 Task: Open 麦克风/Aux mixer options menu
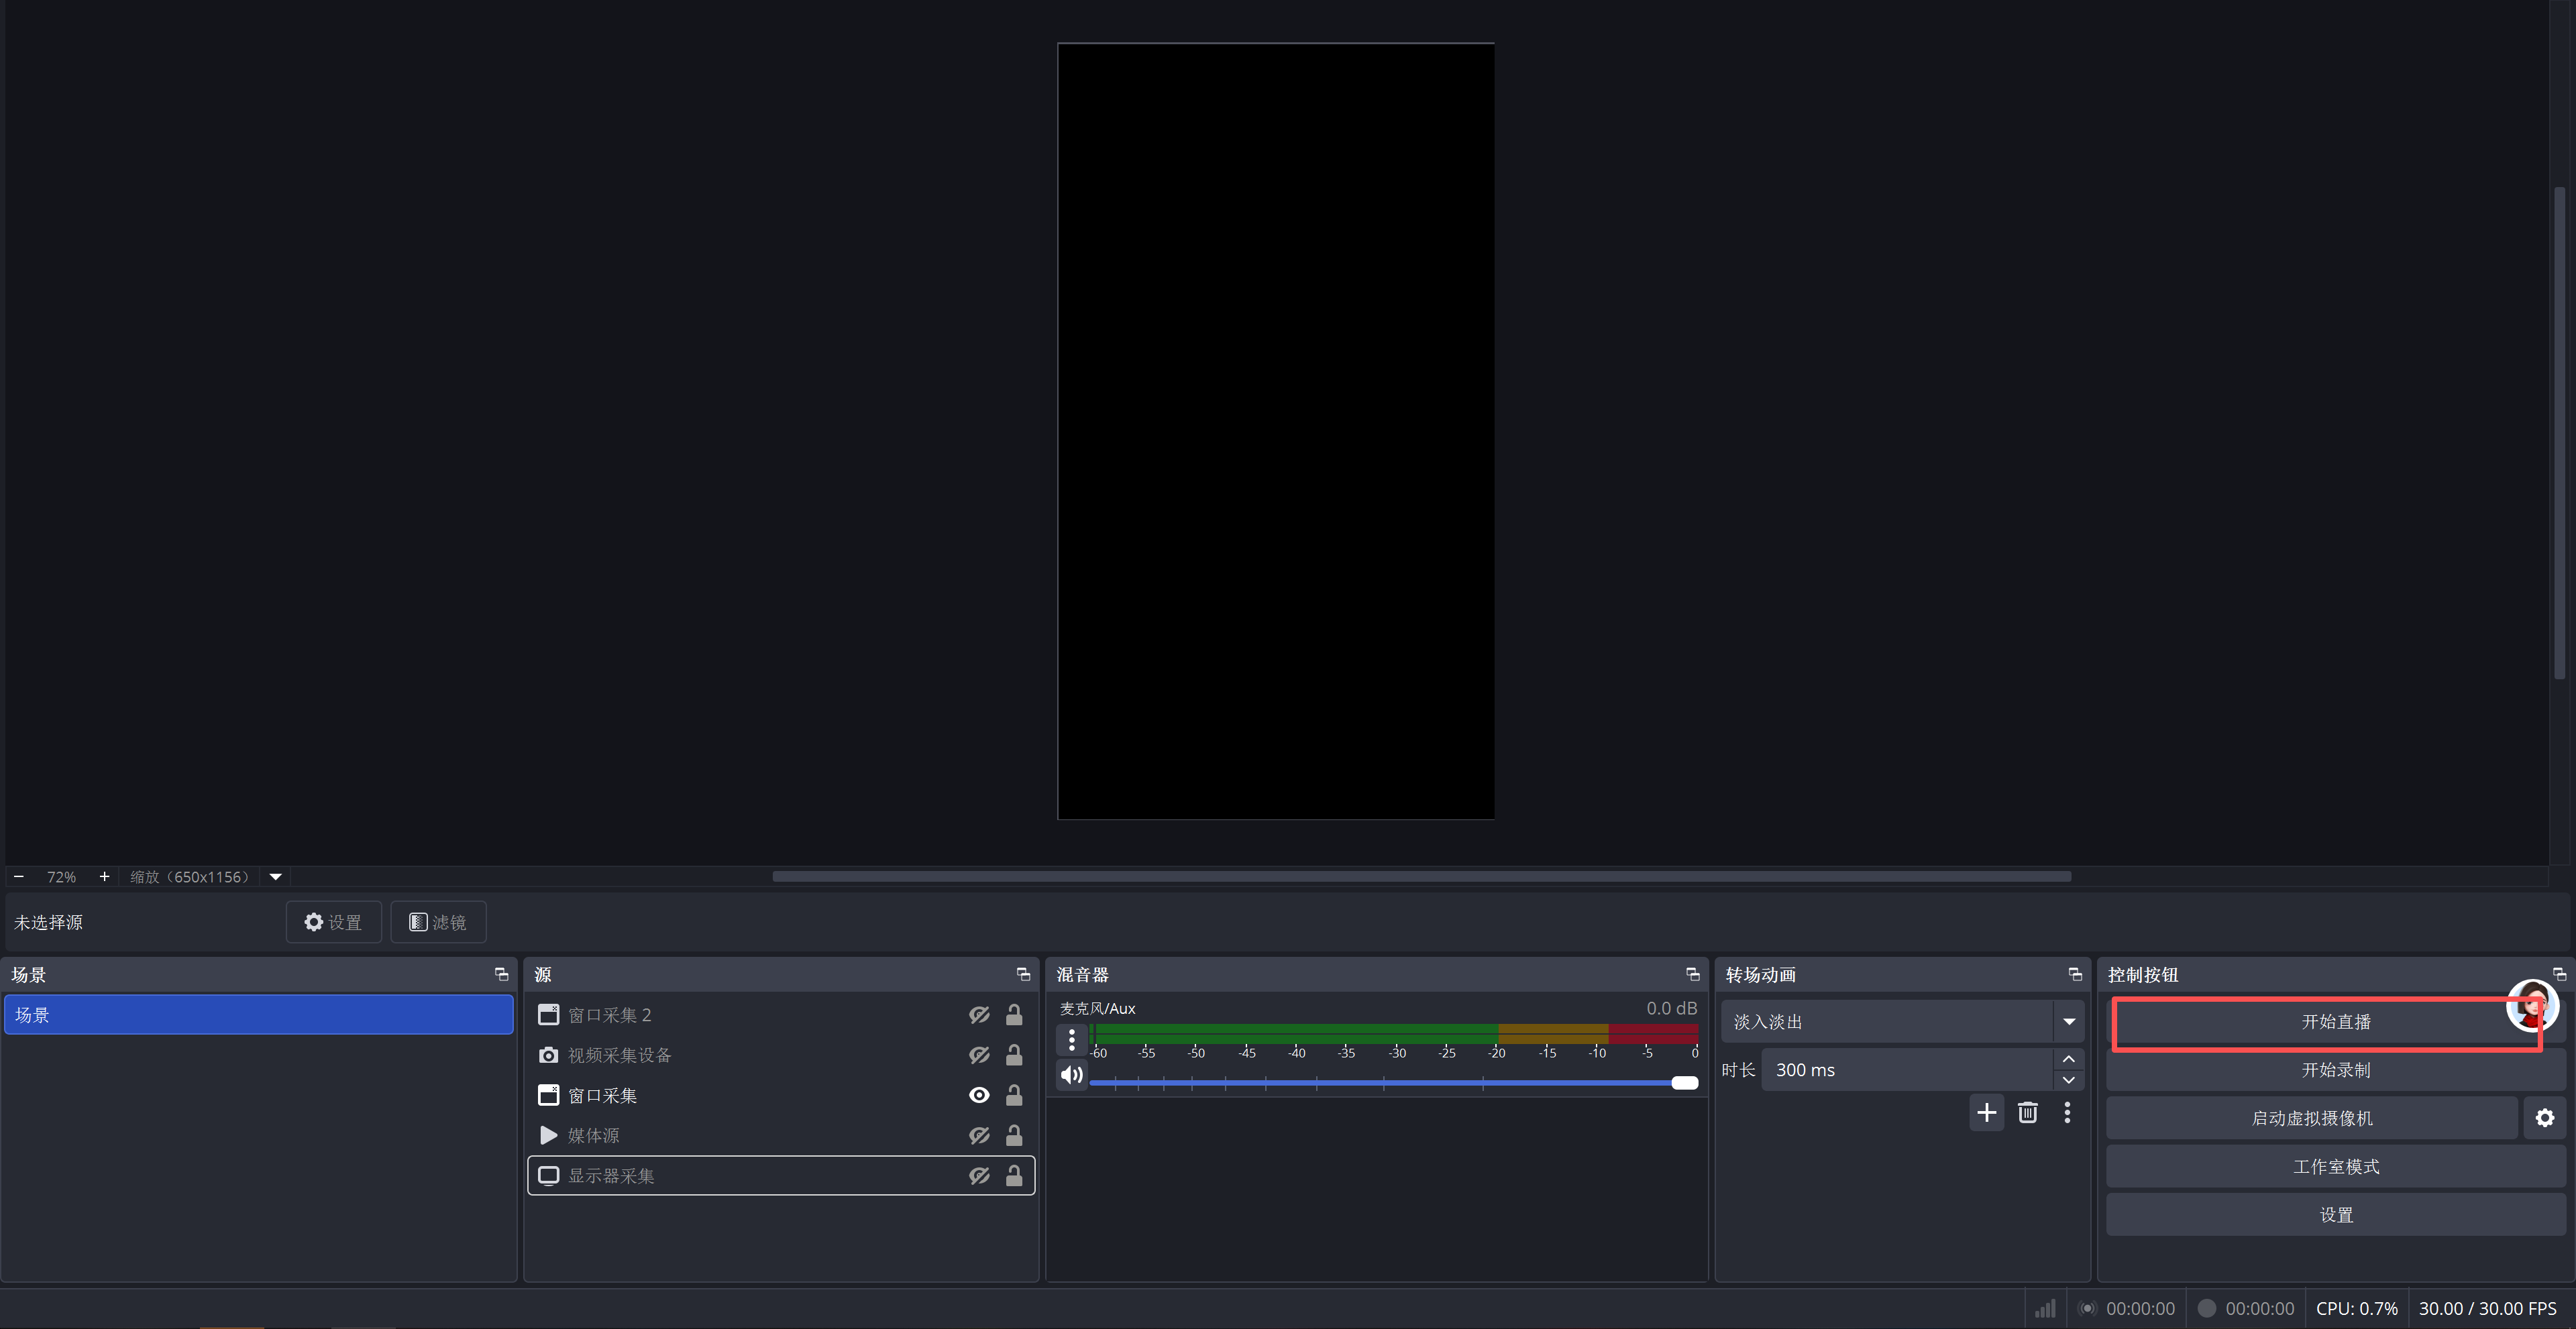point(1071,1040)
